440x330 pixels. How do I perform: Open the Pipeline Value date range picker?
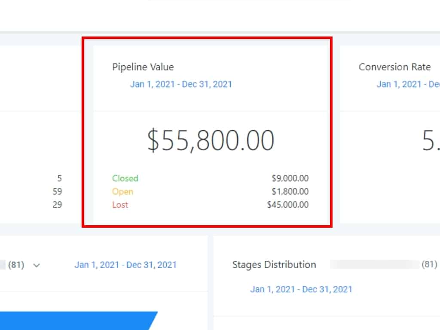point(181,84)
